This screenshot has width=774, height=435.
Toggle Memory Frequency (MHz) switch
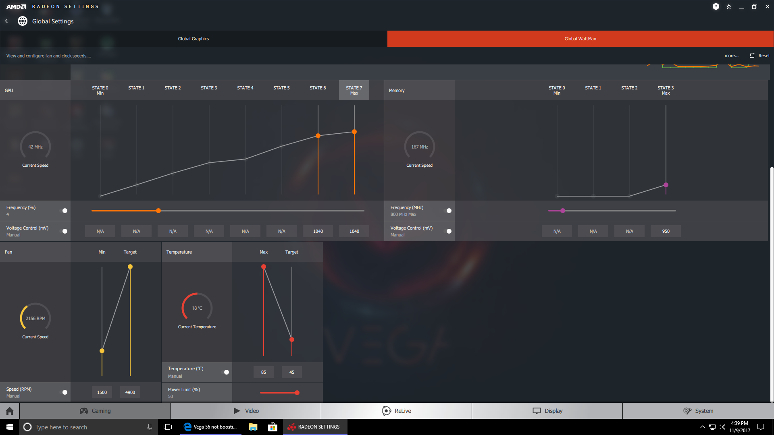tap(448, 211)
